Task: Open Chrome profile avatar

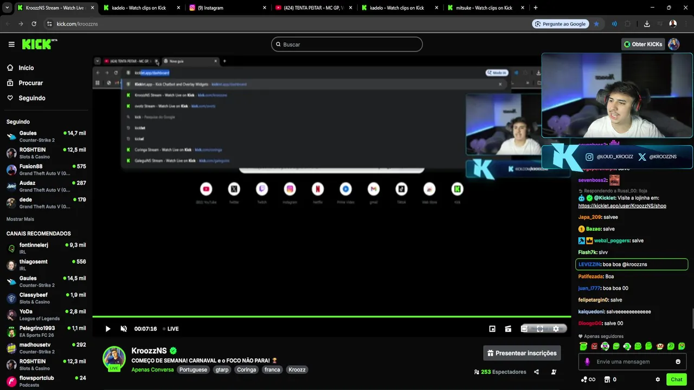Action: coord(673,24)
